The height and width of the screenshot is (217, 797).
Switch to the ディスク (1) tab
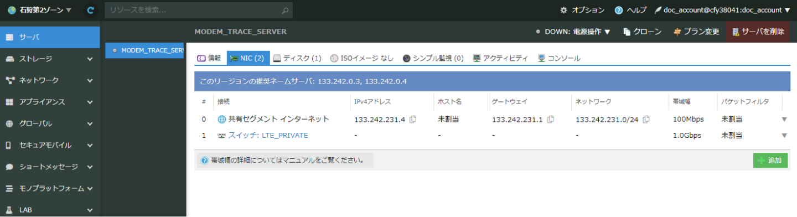tap(298, 58)
